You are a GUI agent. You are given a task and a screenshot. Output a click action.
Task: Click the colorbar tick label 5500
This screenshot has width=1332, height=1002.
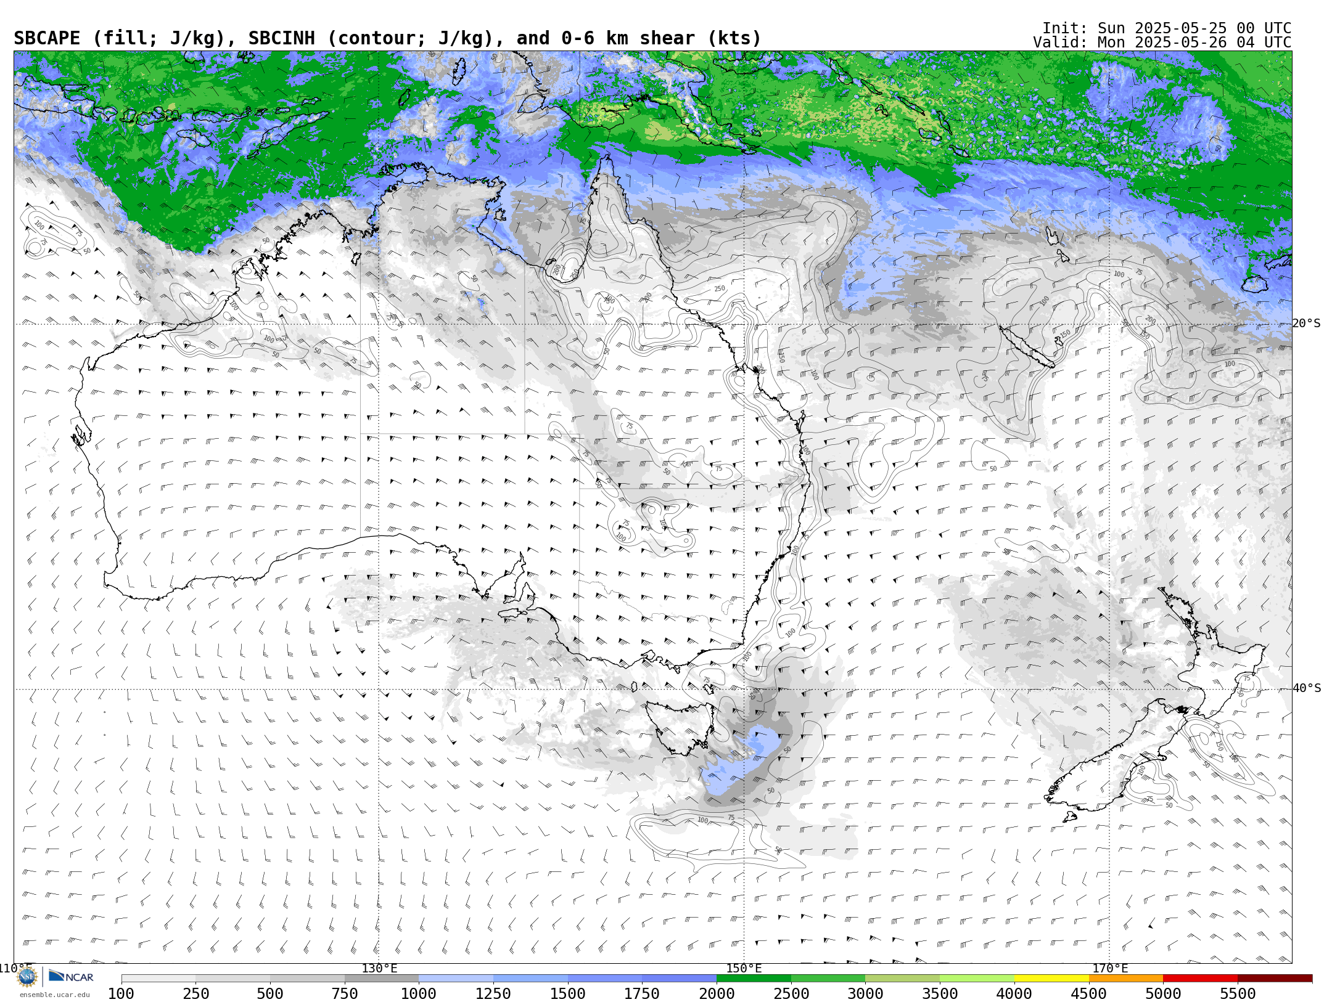(1238, 993)
